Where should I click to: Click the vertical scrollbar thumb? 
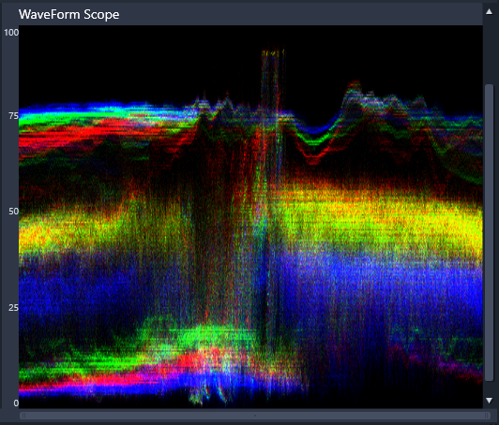pos(489,232)
